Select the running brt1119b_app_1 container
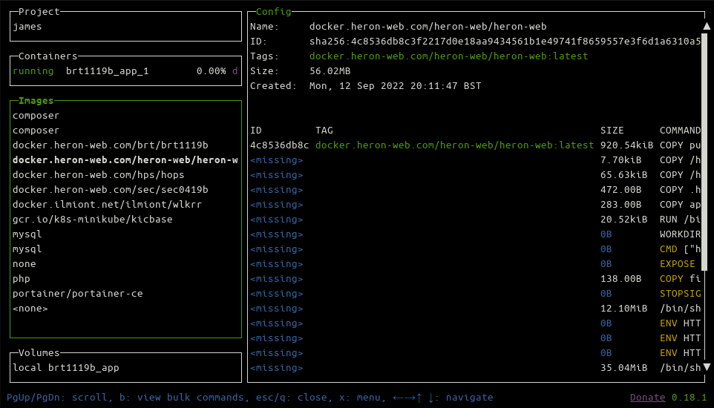The width and height of the screenshot is (714, 408). (125, 71)
